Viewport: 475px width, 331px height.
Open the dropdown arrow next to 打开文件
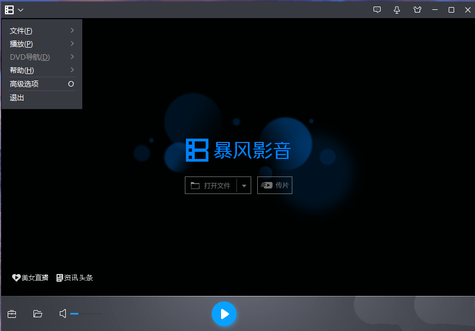point(244,185)
